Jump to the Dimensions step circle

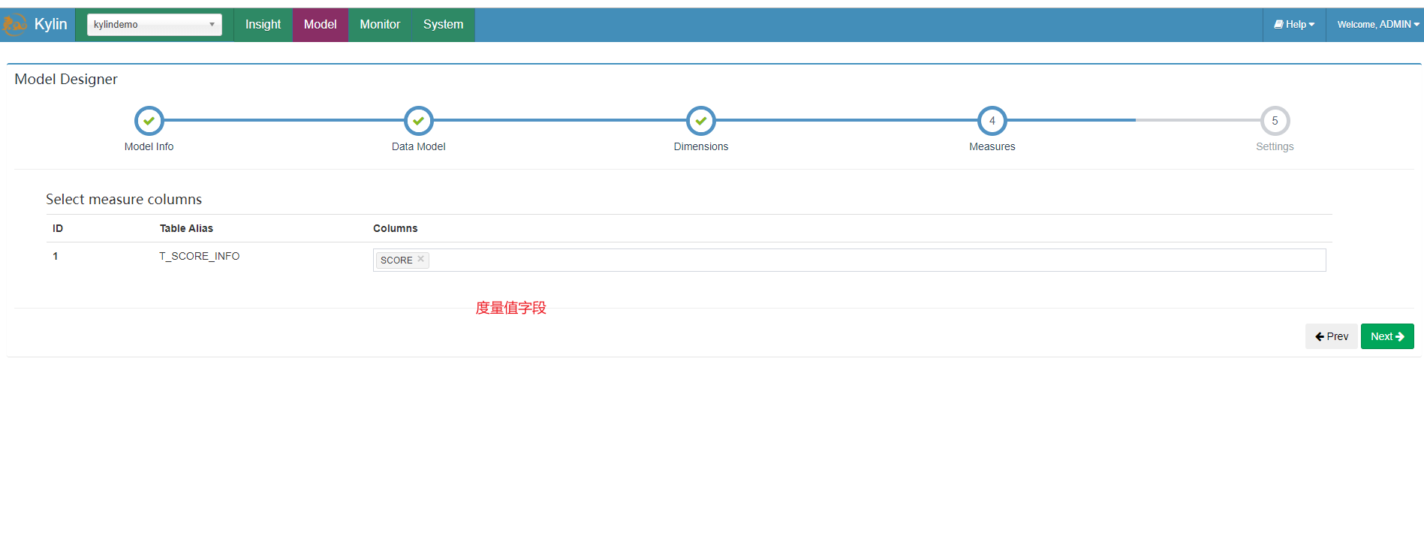click(x=701, y=121)
